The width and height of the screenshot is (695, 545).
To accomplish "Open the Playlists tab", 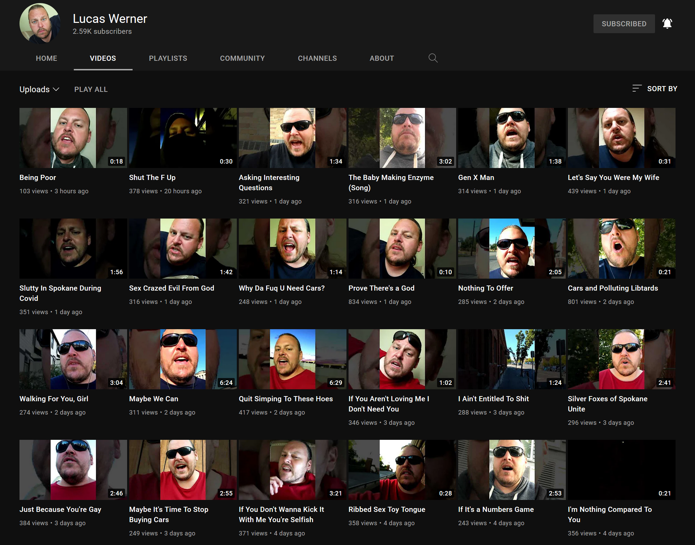I will tap(168, 58).
